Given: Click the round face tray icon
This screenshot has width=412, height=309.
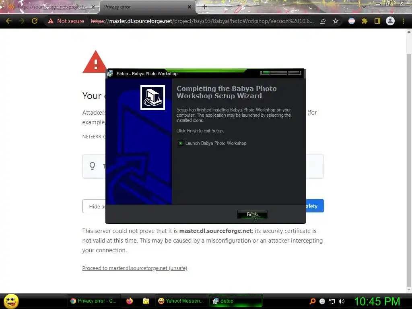Looking at the screenshot, I should coord(322,301).
